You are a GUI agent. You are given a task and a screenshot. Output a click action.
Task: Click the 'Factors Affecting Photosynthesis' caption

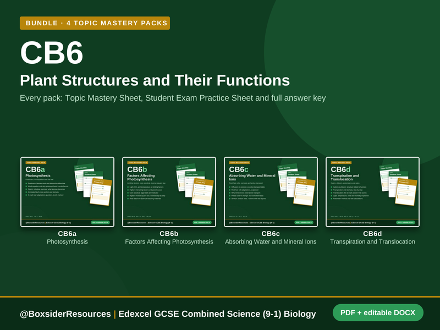(x=169, y=241)
